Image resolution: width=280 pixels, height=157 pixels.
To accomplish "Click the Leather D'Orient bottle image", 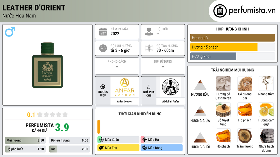I will (48, 65).
